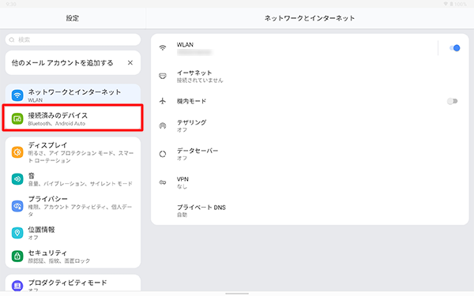
Task: Turn off the WLAN switch
Action: (455, 48)
